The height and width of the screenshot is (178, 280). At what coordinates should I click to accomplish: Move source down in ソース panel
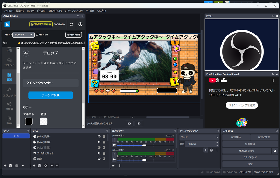click(x=57, y=166)
